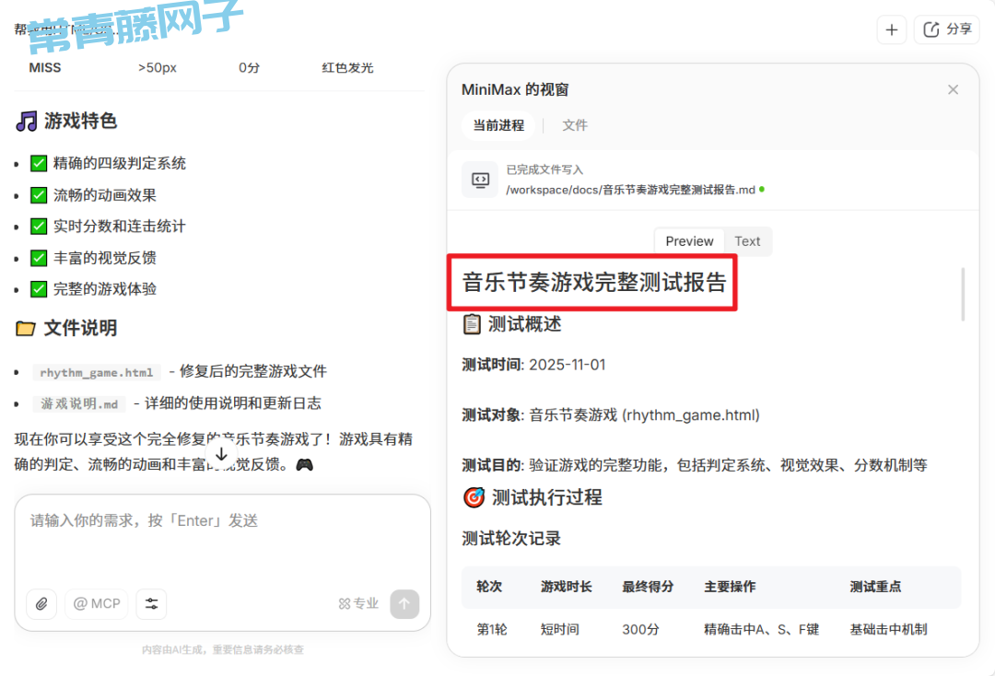Click the report preview scrollbar
This screenshot has height=676, width=995.
coord(963,295)
